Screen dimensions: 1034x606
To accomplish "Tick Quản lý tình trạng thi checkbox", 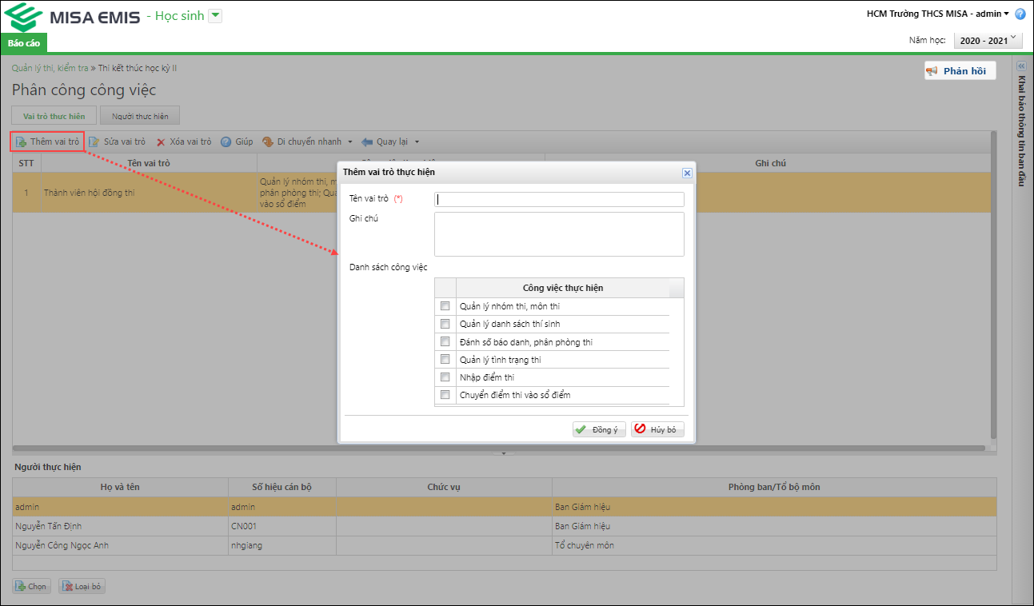I will [x=445, y=360].
